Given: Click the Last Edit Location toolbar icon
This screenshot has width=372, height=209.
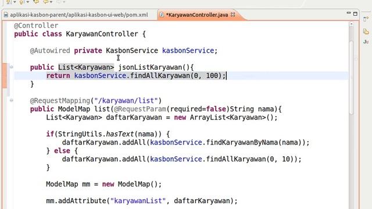Looking at the screenshot, I should pyautogui.click(x=36, y=2).
